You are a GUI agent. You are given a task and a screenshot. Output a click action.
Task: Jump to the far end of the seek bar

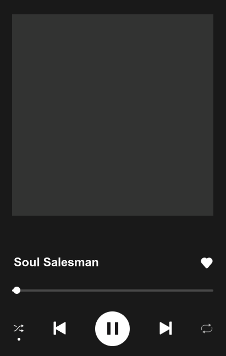click(x=212, y=291)
